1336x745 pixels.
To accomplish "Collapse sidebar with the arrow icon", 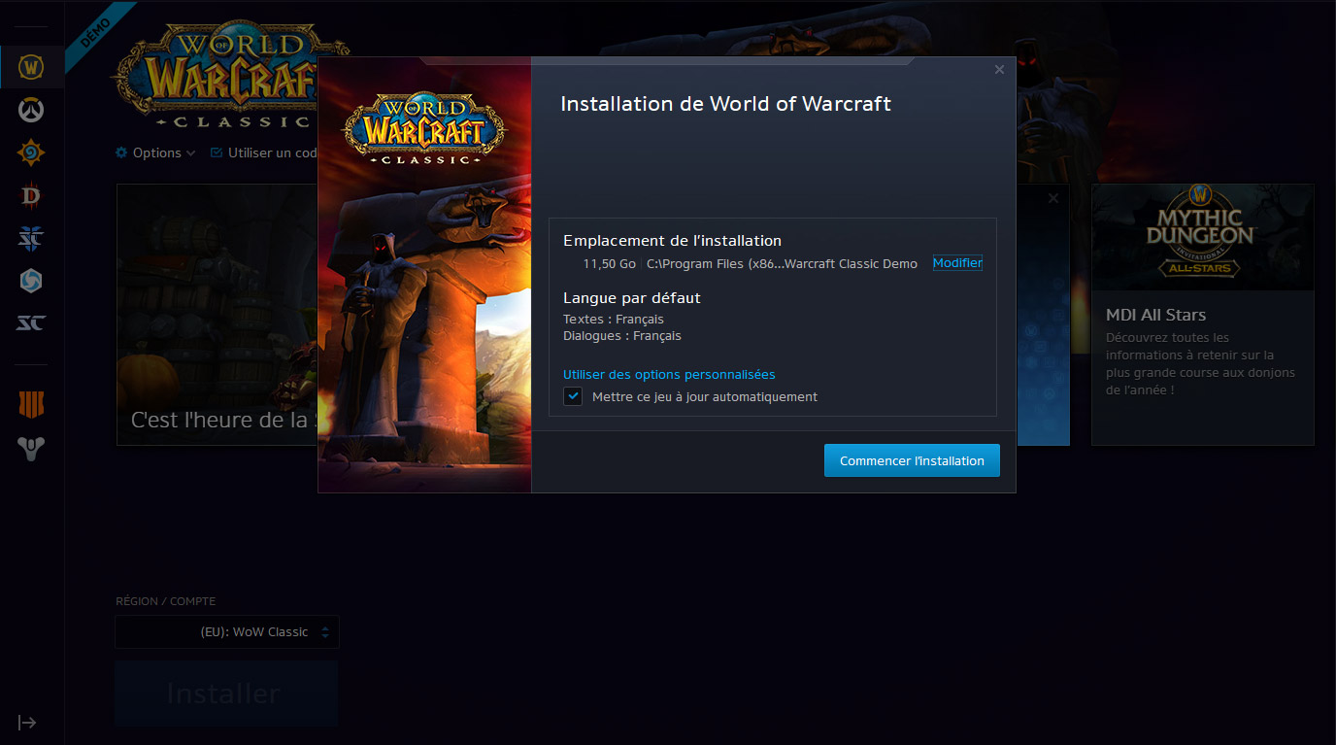I will (x=27, y=722).
